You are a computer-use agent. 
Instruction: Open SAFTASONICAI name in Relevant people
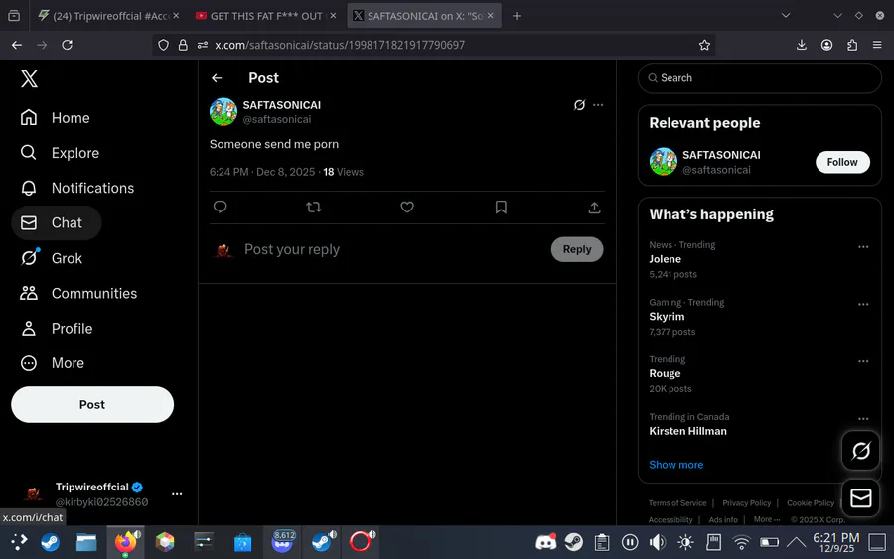(721, 155)
